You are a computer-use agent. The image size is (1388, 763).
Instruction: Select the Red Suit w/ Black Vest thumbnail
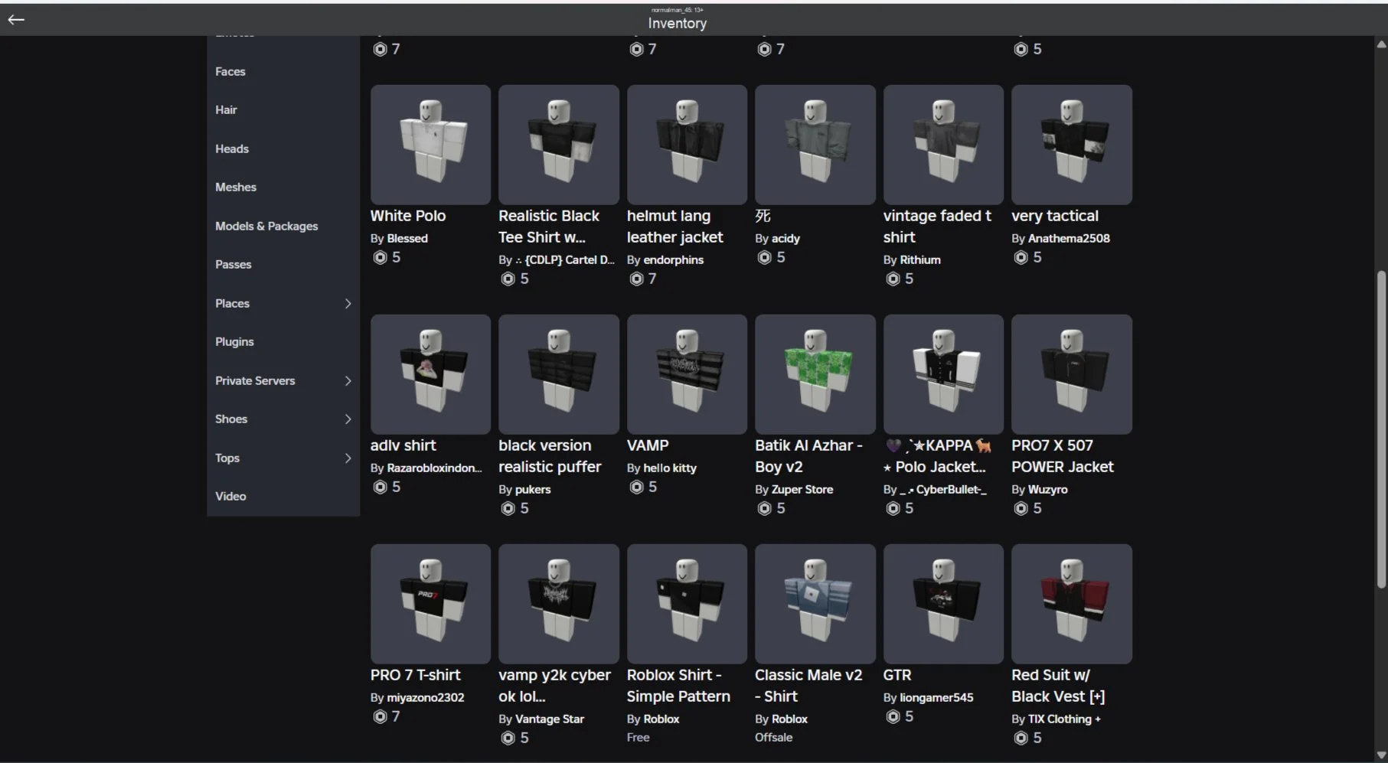click(x=1071, y=604)
